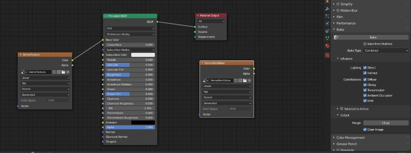Screen dimensions: 411x153
Task: Click the Color output socket of DemoMeshBake
Action: click(254, 68)
